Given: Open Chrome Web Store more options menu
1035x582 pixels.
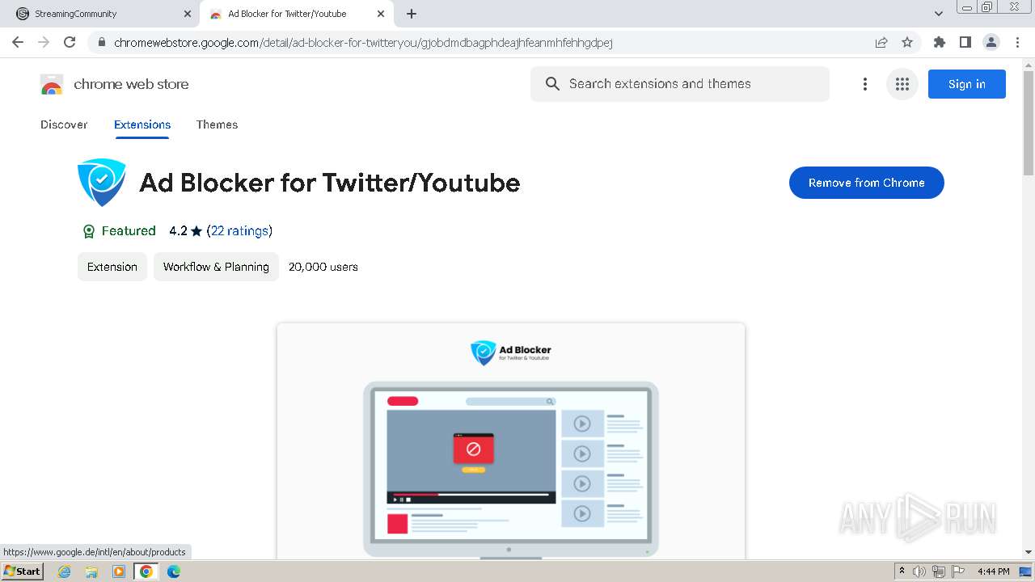Looking at the screenshot, I should [865, 84].
